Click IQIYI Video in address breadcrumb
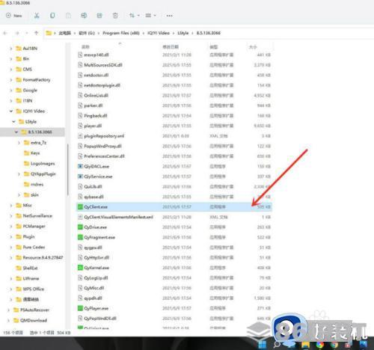 point(159,33)
